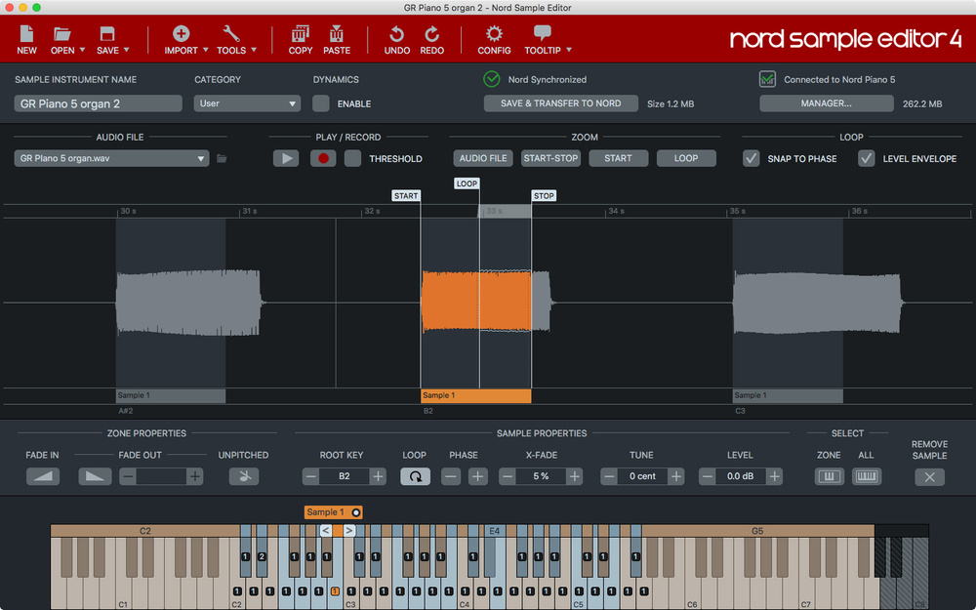Toggle Snap to Phase
Viewport: 976px width, 610px height.
pyautogui.click(x=751, y=158)
